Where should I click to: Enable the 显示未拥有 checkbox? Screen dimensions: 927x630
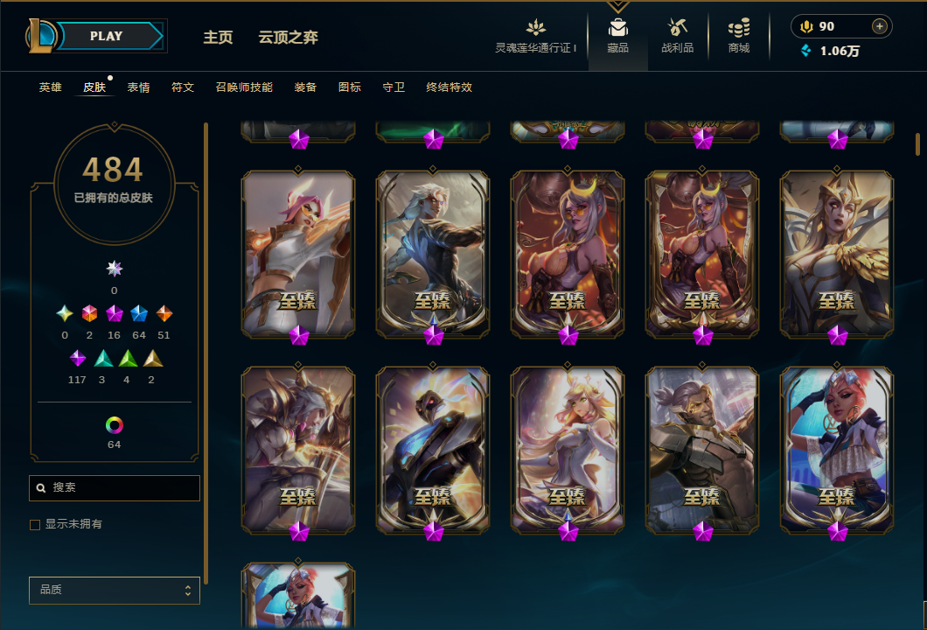click(35, 525)
